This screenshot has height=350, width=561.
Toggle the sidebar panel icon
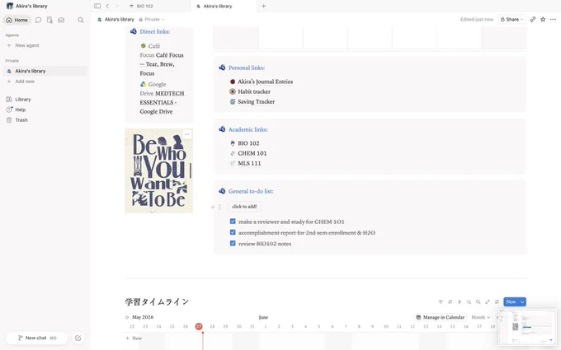point(97,6)
